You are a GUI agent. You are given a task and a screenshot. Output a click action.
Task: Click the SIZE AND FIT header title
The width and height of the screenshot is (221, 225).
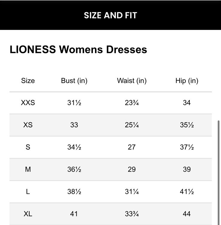pyautogui.click(x=110, y=15)
